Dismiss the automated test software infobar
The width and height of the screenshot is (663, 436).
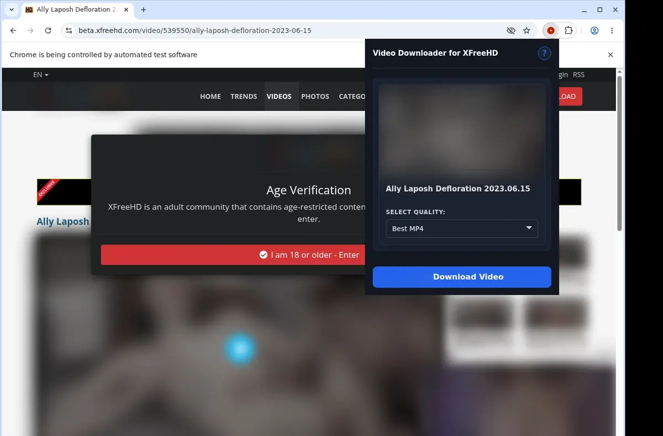(x=611, y=55)
